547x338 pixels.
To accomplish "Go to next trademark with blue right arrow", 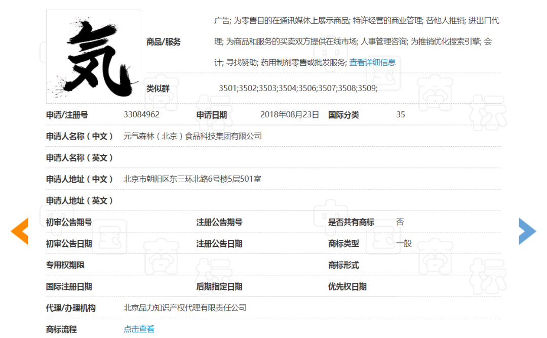I will click(527, 231).
